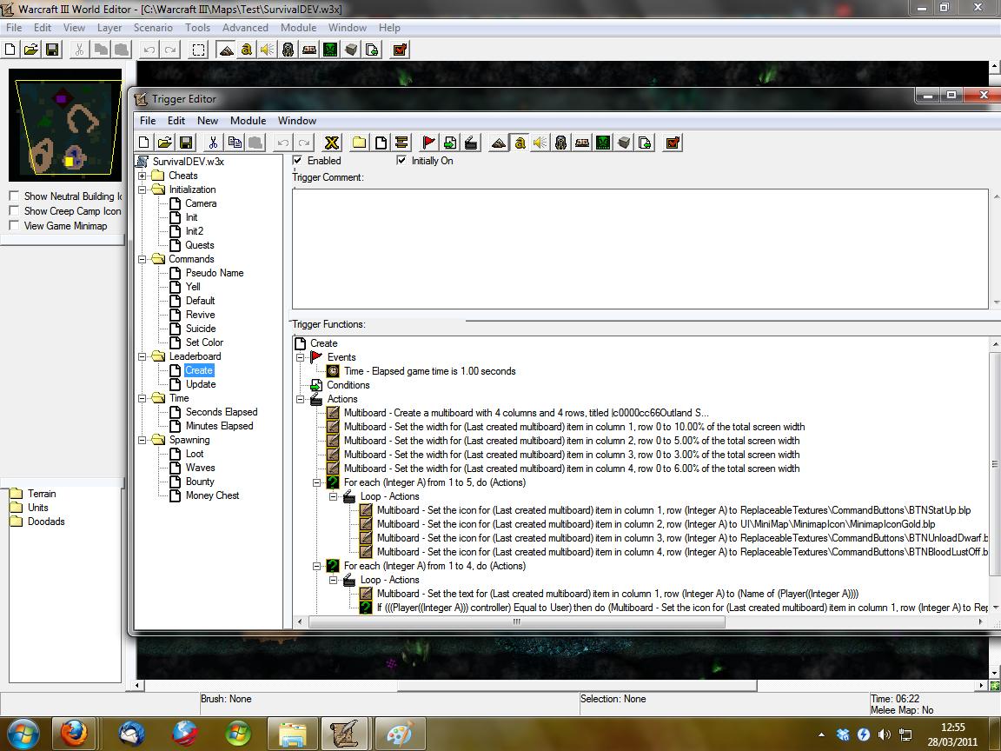Open the World Editor Layer menu
Viewport: 1001px width, 751px height.
click(x=109, y=28)
